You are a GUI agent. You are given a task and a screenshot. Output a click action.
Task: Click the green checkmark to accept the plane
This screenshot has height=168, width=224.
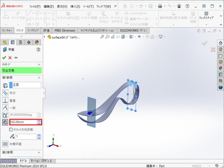tap(4, 58)
